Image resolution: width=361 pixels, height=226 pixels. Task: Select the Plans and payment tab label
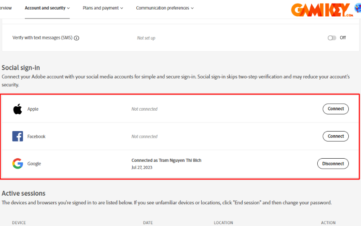click(x=101, y=8)
